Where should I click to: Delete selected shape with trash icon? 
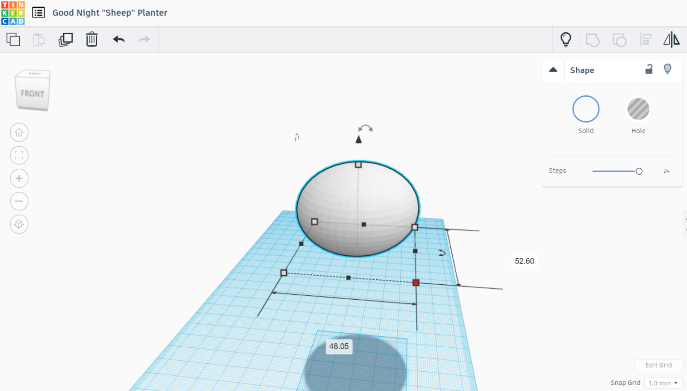pyautogui.click(x=91, y=39)
